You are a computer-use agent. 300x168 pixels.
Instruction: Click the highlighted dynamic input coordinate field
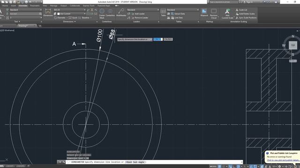pos(158,39)
